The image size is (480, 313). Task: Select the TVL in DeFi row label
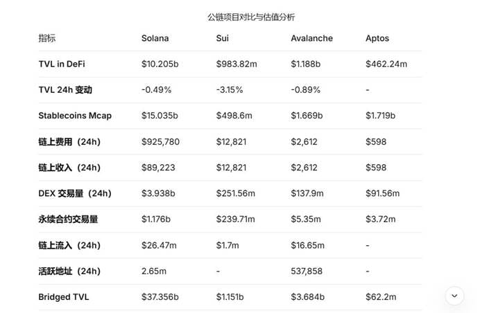[62, 64]
